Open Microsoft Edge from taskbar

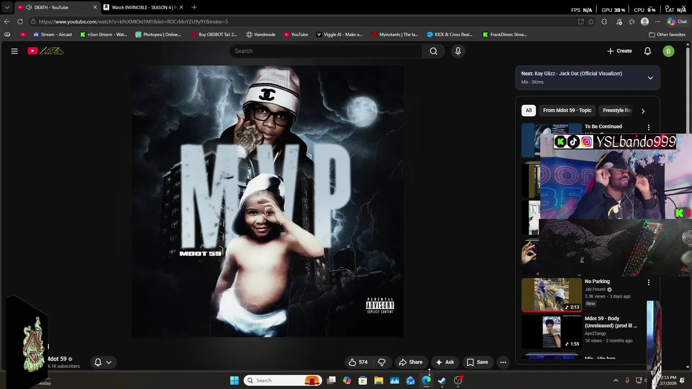[426, 380]
